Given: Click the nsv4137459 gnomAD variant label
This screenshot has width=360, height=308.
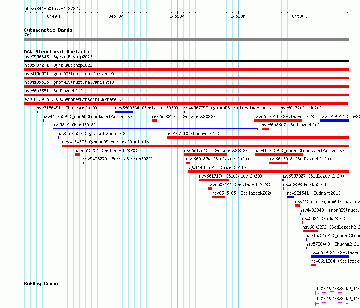Looking at the screenshot, I should [299, 150].
